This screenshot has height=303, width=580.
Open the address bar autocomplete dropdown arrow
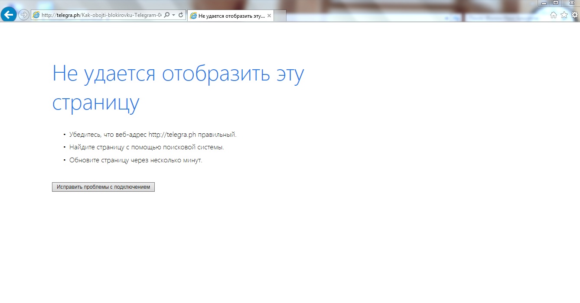(x=173, y=15)
